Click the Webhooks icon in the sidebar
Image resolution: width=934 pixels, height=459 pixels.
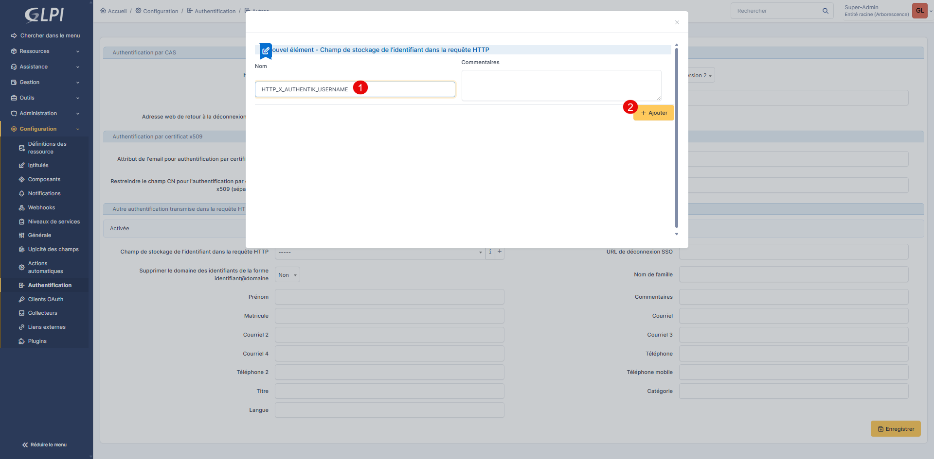(21, 208)
